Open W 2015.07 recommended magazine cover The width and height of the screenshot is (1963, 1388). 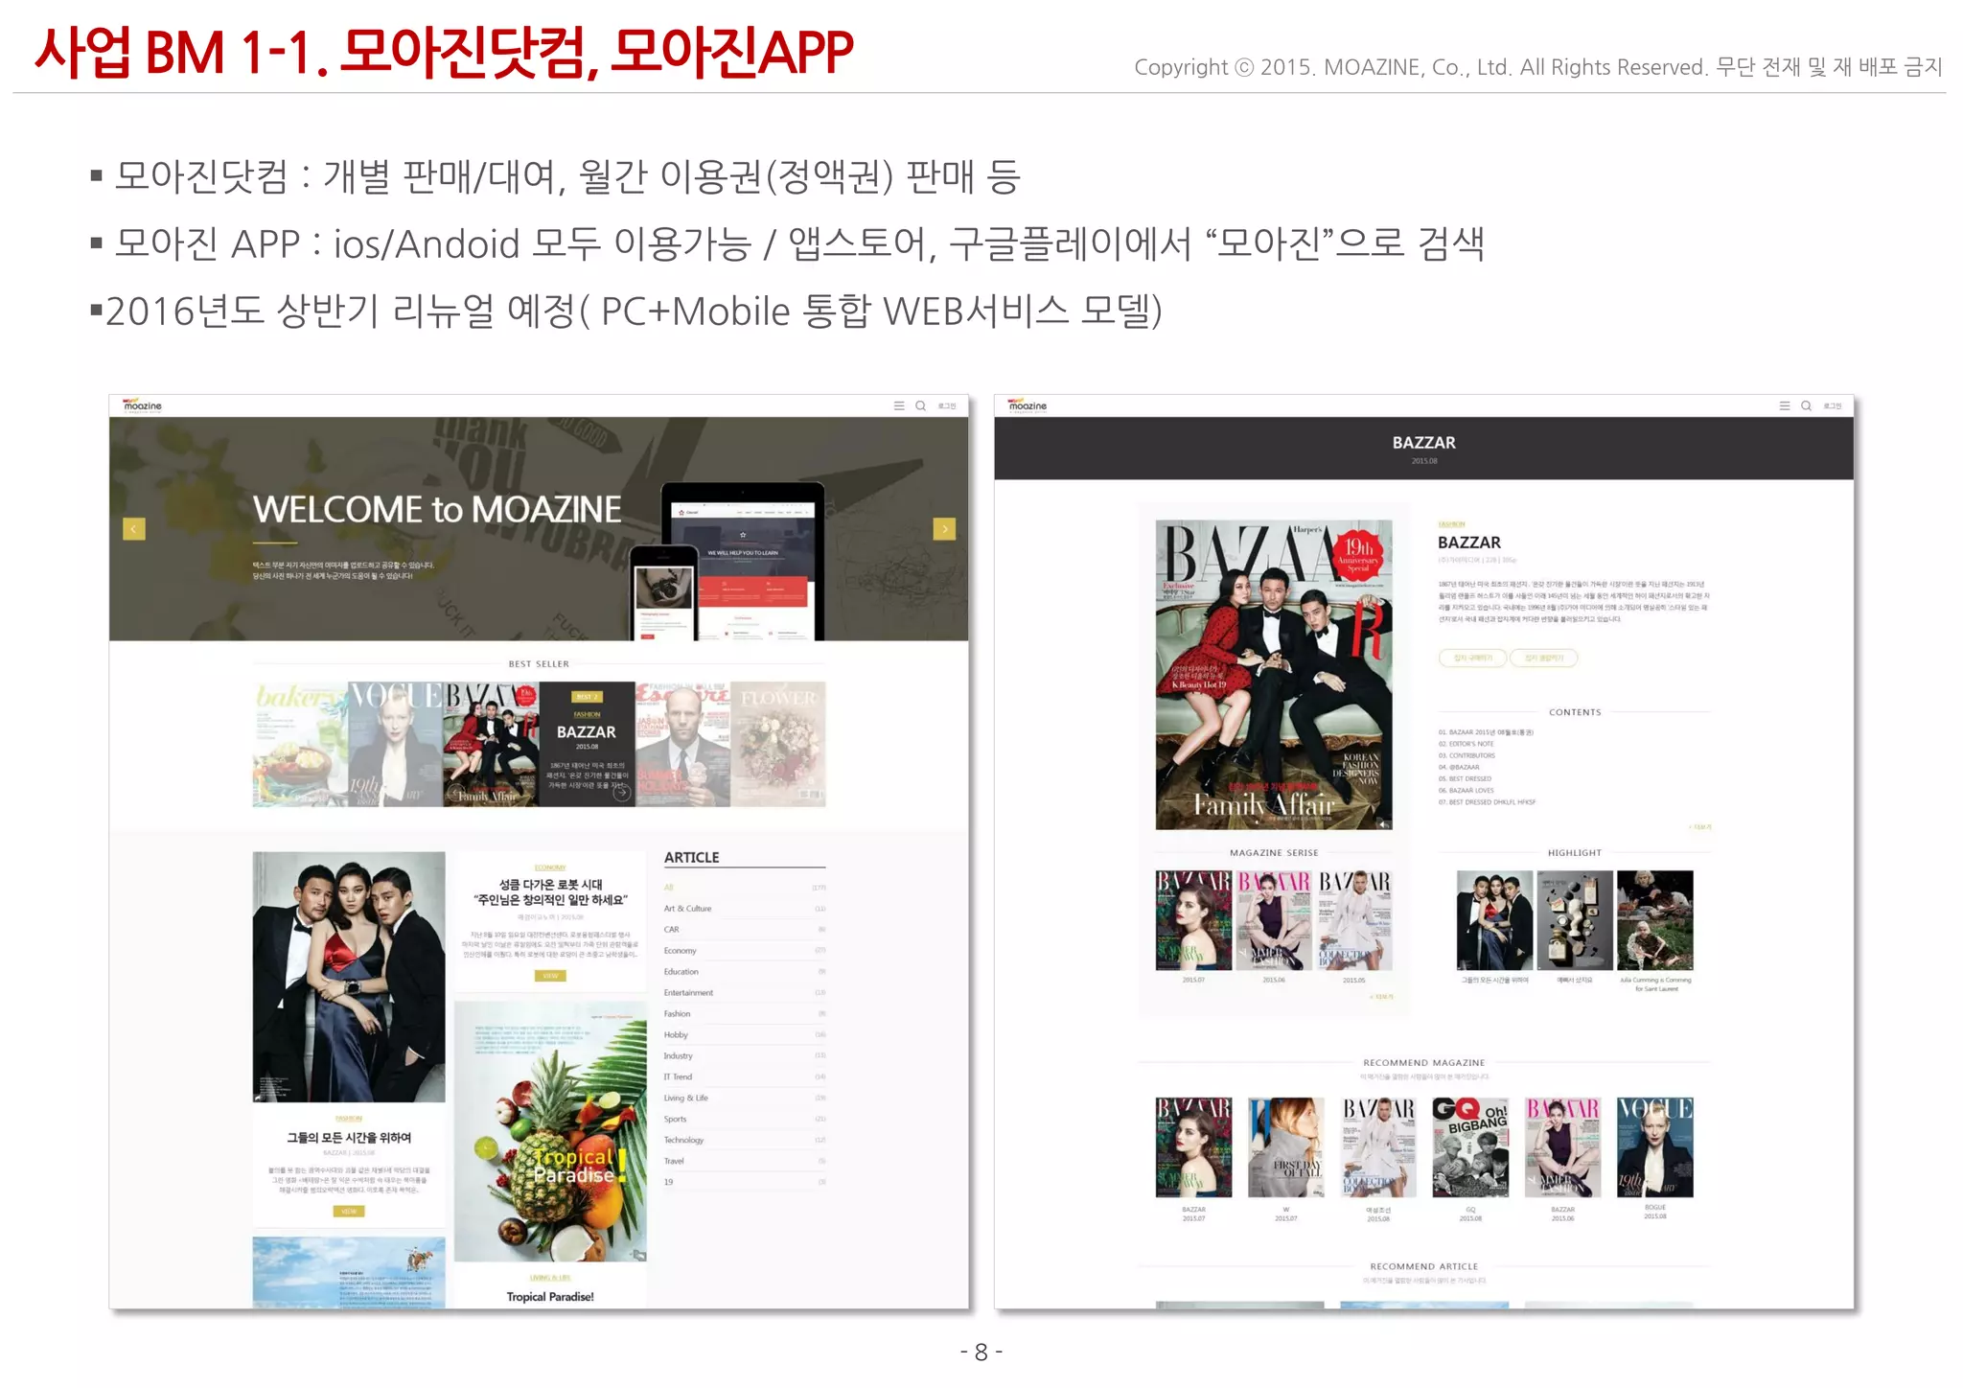click(x=1286, y=1147)
